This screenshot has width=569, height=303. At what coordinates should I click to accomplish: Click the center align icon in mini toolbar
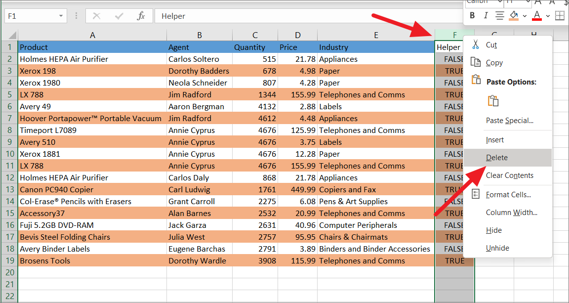tap(499, 16)
